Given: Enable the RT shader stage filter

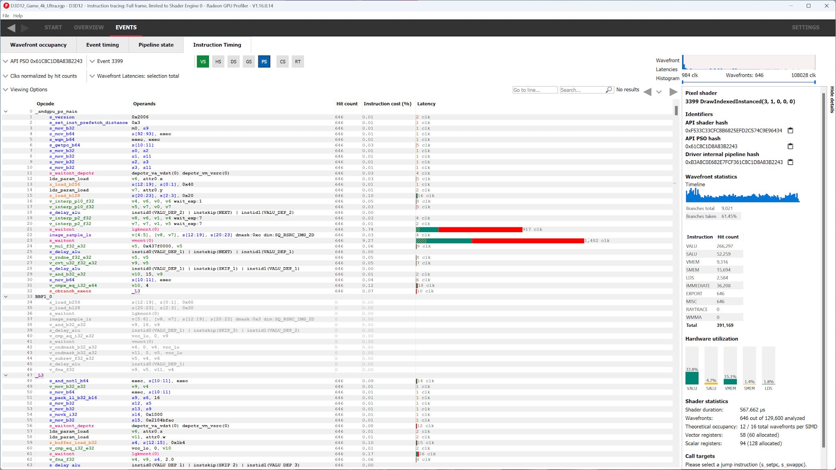Looking at the screenshot, I should click(298, 62).
